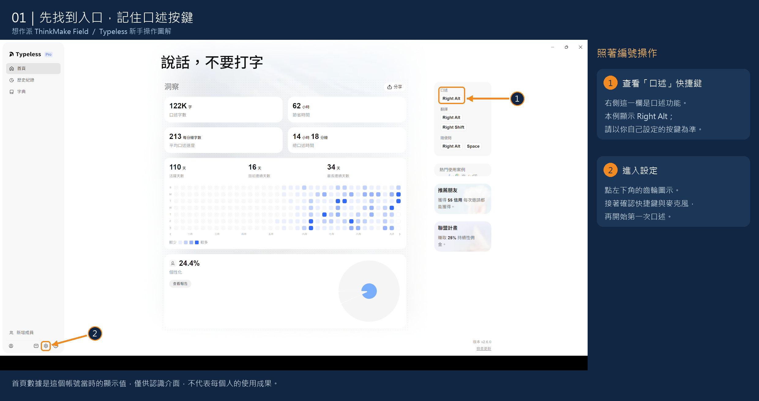The height and width of the screenshot is (401, 759).
Task: Click the 110 天 活躍天數 value
Action: tap(178, 167)
